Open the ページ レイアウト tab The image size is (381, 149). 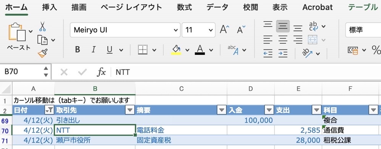(131, 8)
